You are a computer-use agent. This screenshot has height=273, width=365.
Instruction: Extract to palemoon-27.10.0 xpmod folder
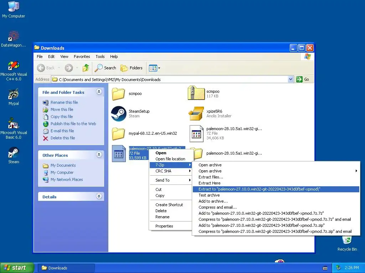pyautogui.click(x=276, y=189)
